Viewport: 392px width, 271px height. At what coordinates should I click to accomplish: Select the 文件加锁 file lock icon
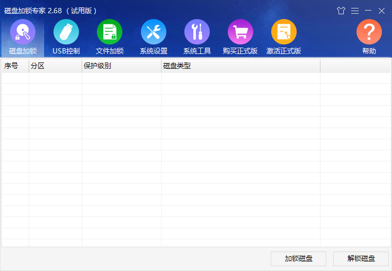[110, 33]
